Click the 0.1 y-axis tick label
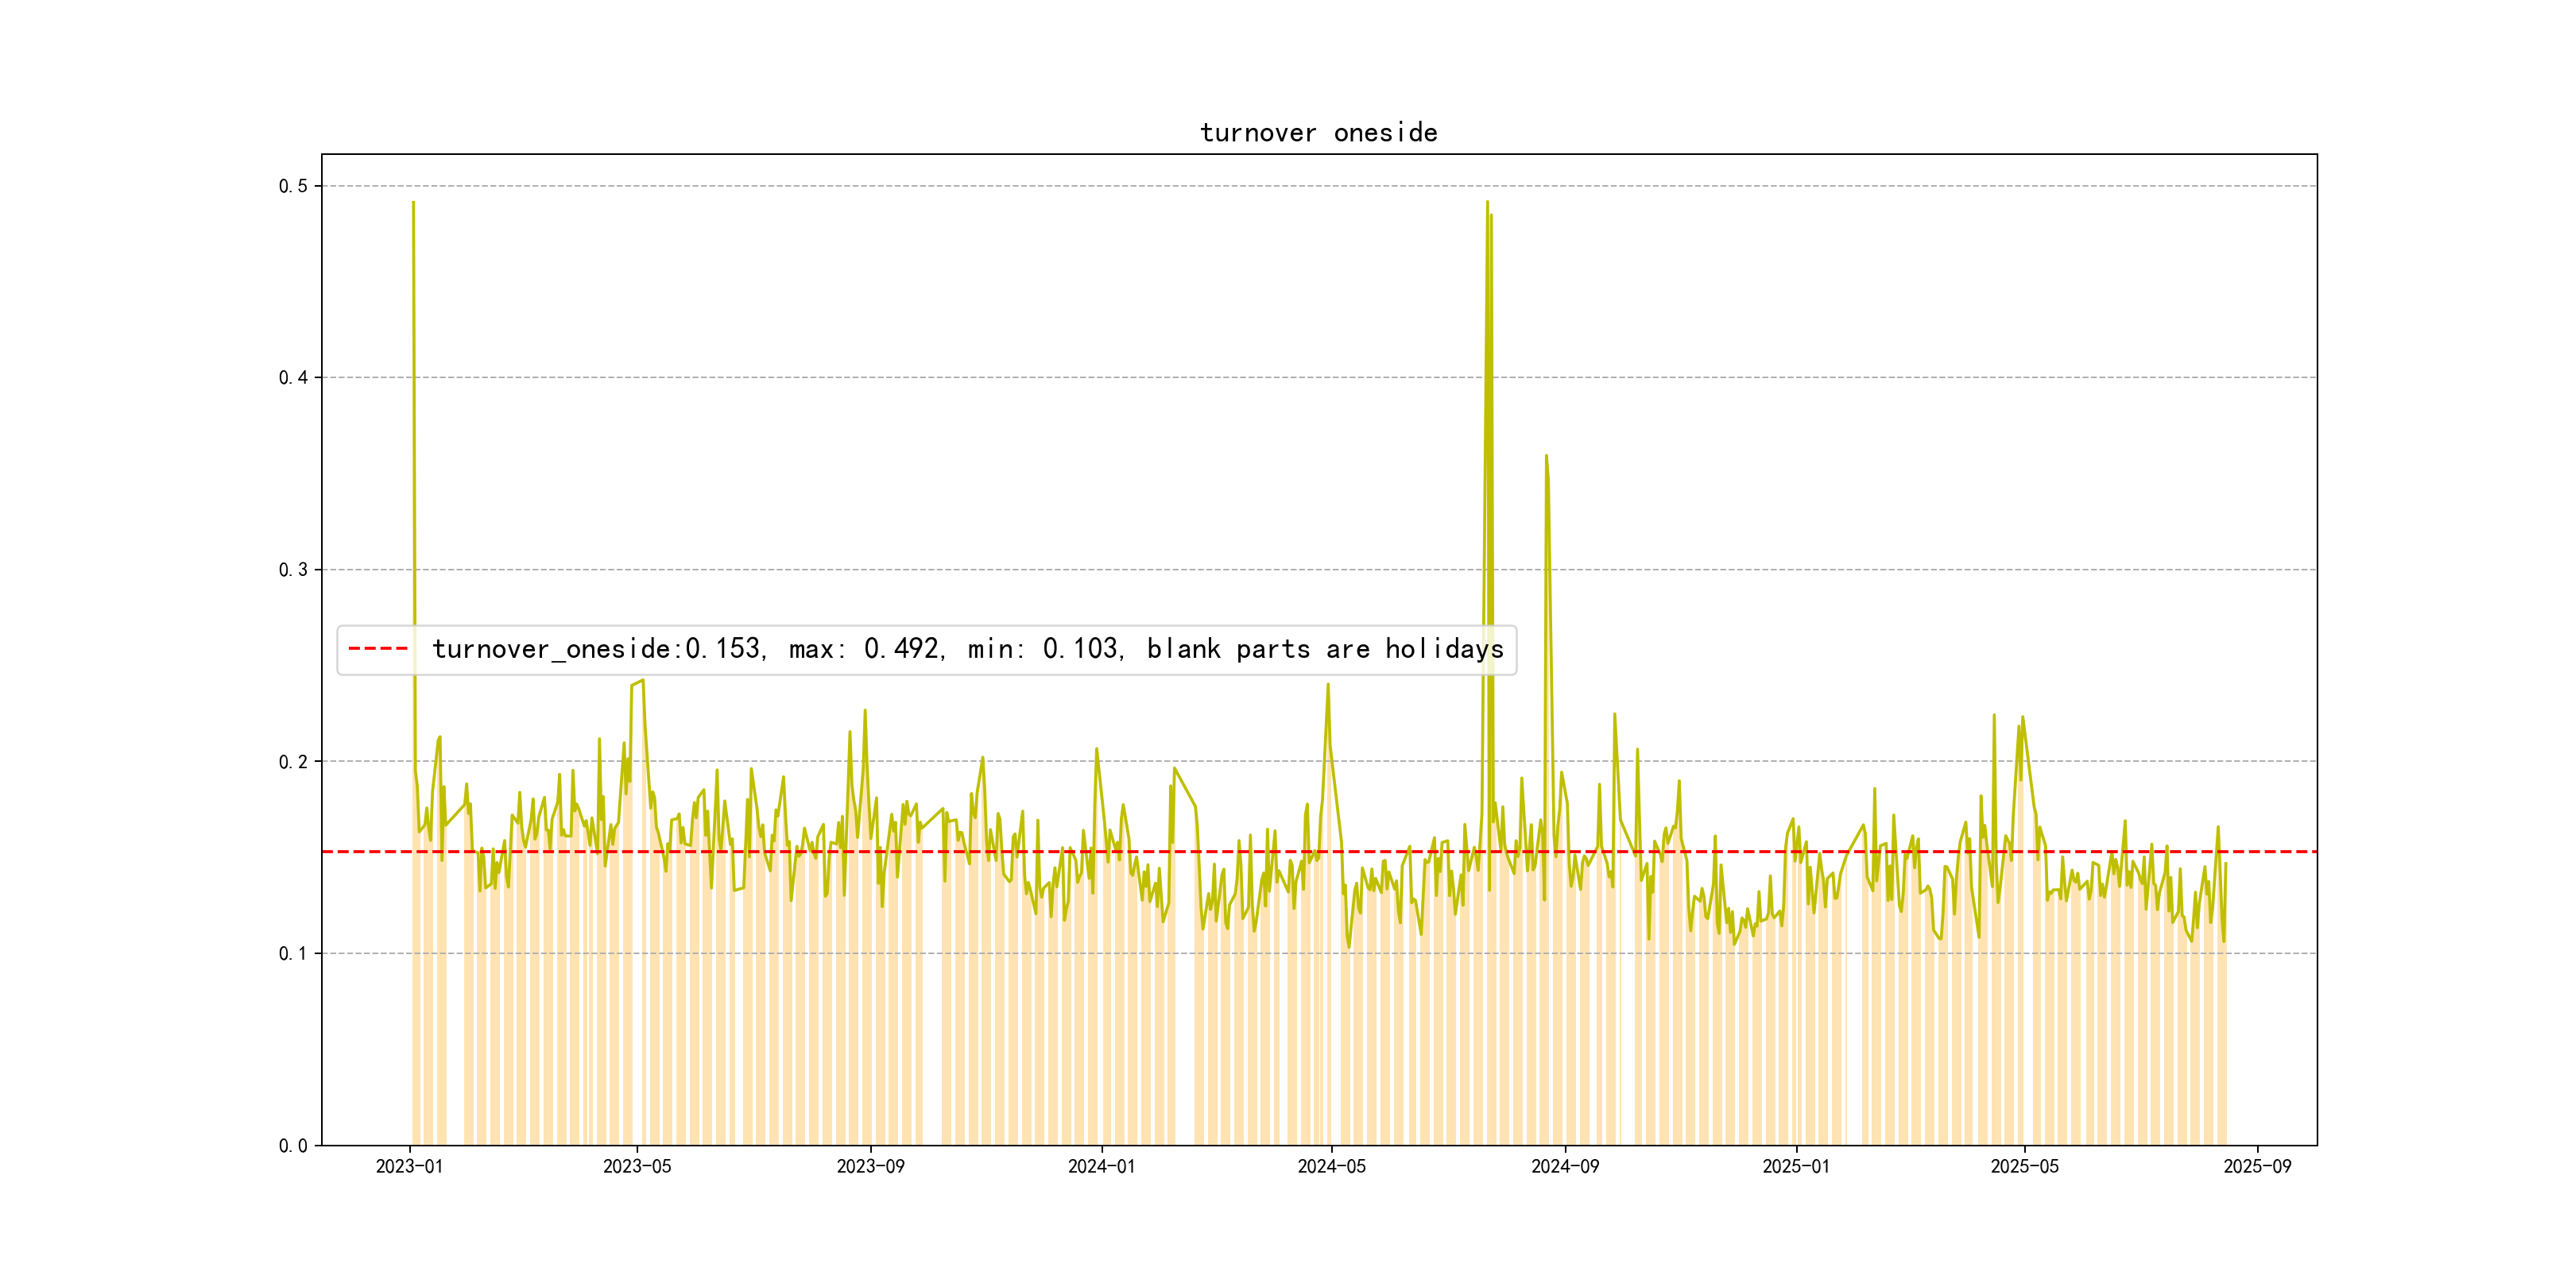The height and width of the screenshot is (1287, 2575). 293,953
